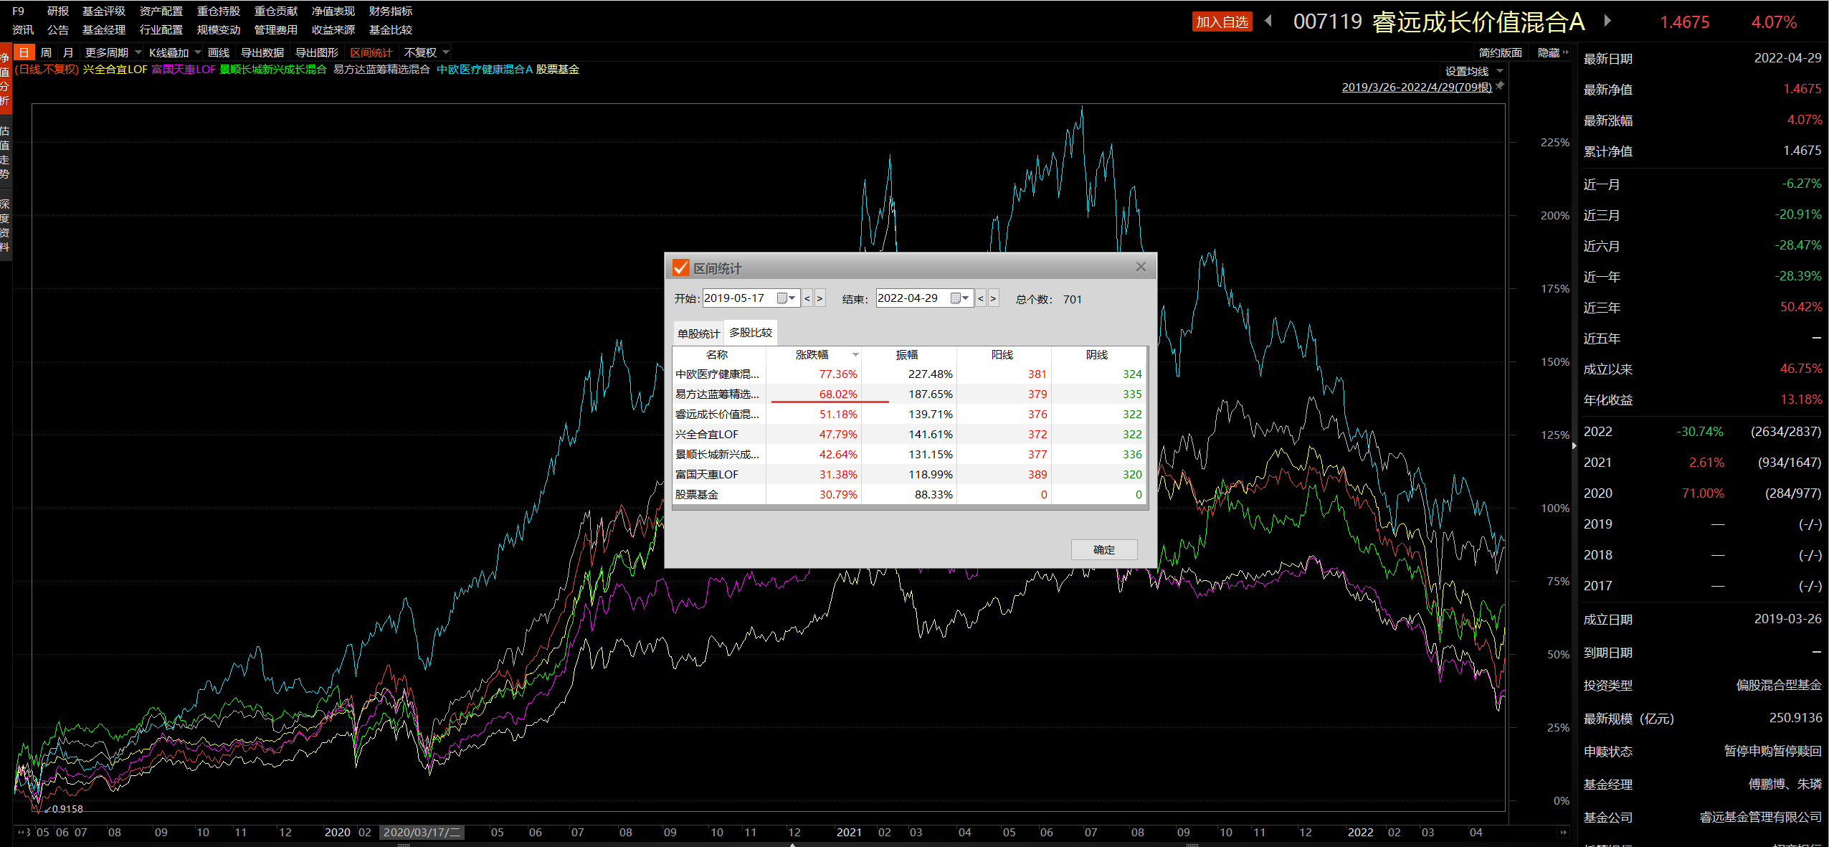Click the 2019/3/26-2022/4/29 date range link
The image size is (1829, 847).
1416,87
